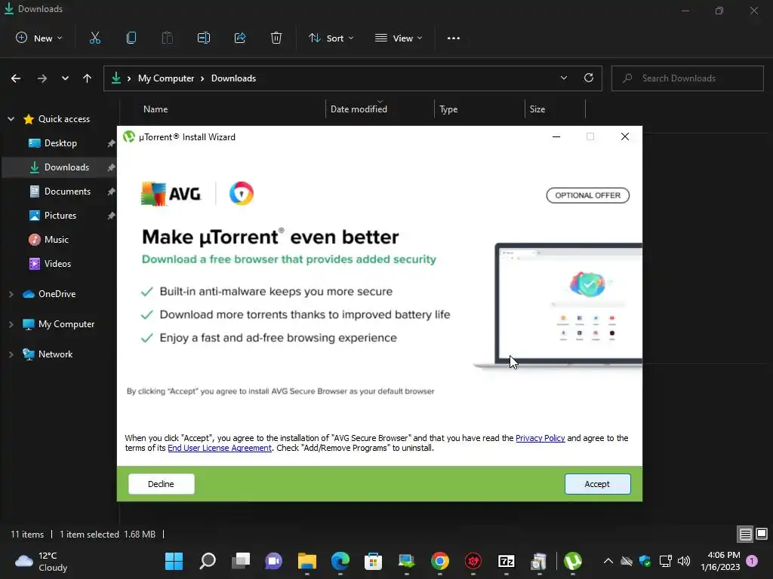Open the Windows Start menu
The image size is (773, 579).
174,561
